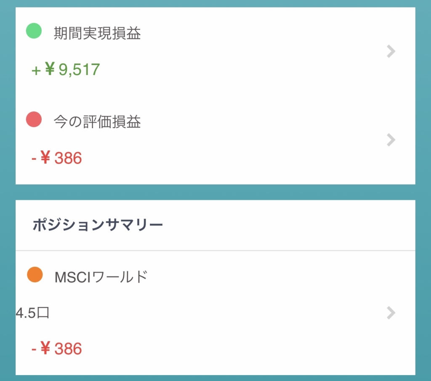Click the red minus sign under 今の評価損益
Viewport: 431px width, 381px height.
(34, 159)
